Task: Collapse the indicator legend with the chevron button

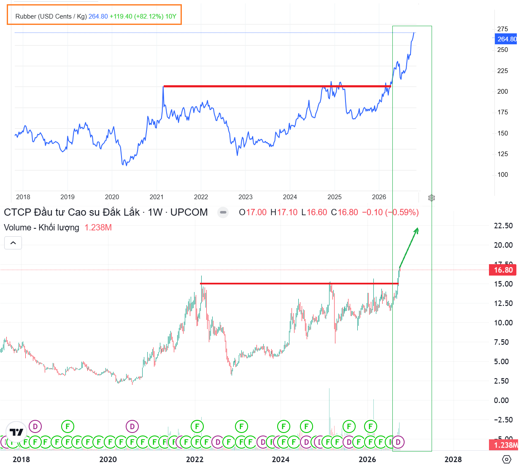Action: pos(13,243)
